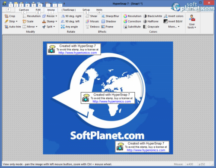Click quick access toolbar button 3
This screenshot has width=216, height=168.
coord(21,4)
